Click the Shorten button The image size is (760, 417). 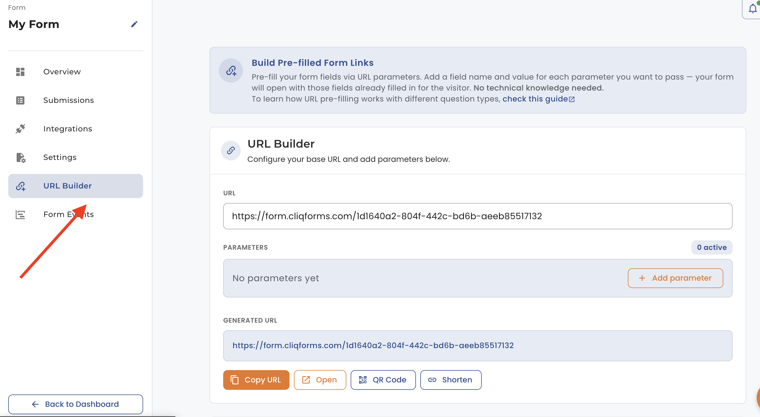click(450, 380)
